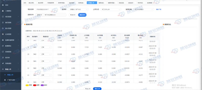202x90 pixels.
Task: Open the 监测项 dropdown
Action: [78, 9]
